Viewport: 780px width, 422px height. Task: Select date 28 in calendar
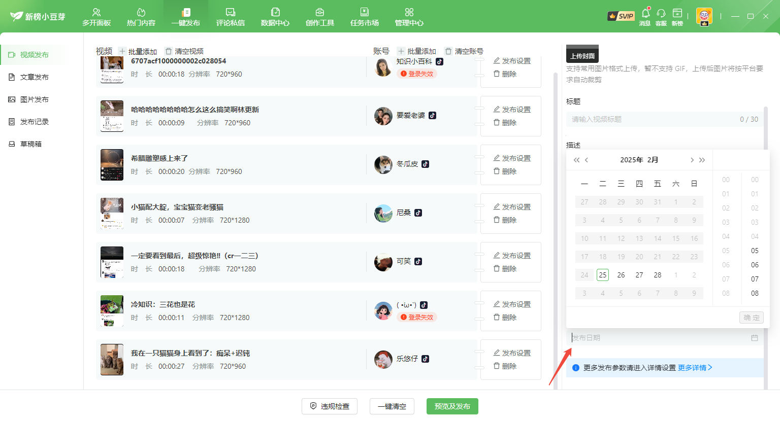click(658, 275)
